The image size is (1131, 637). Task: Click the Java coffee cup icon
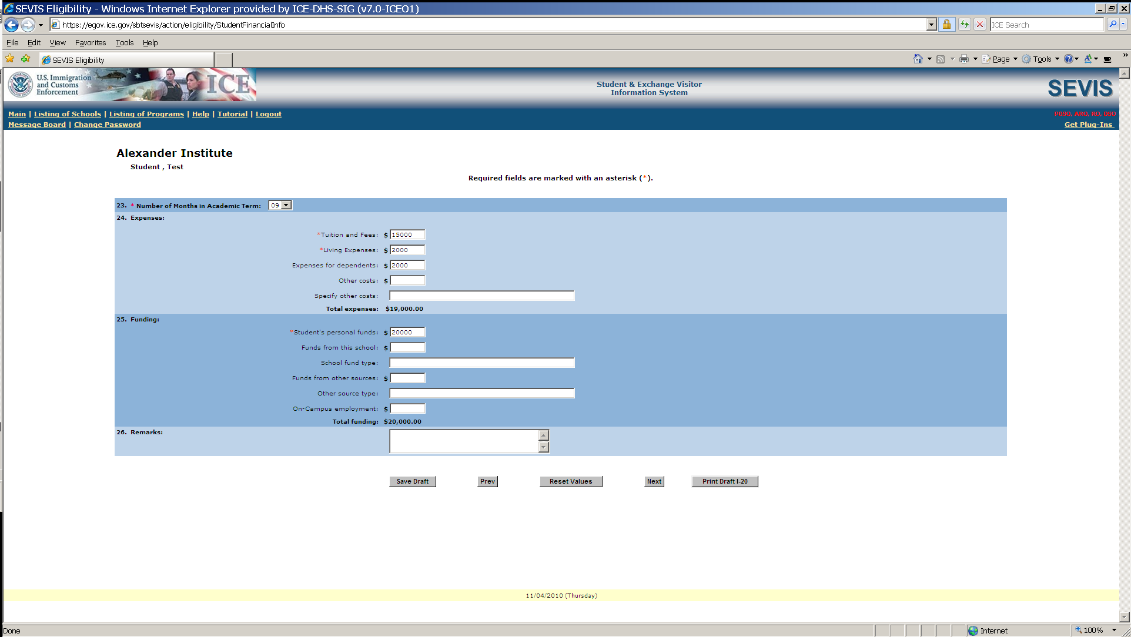pyautogui.click(x=1107, y=59)
